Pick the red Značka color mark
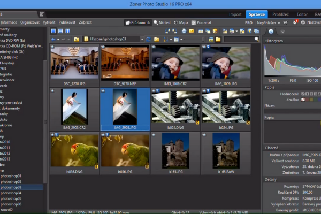 (x=307, y=100)
